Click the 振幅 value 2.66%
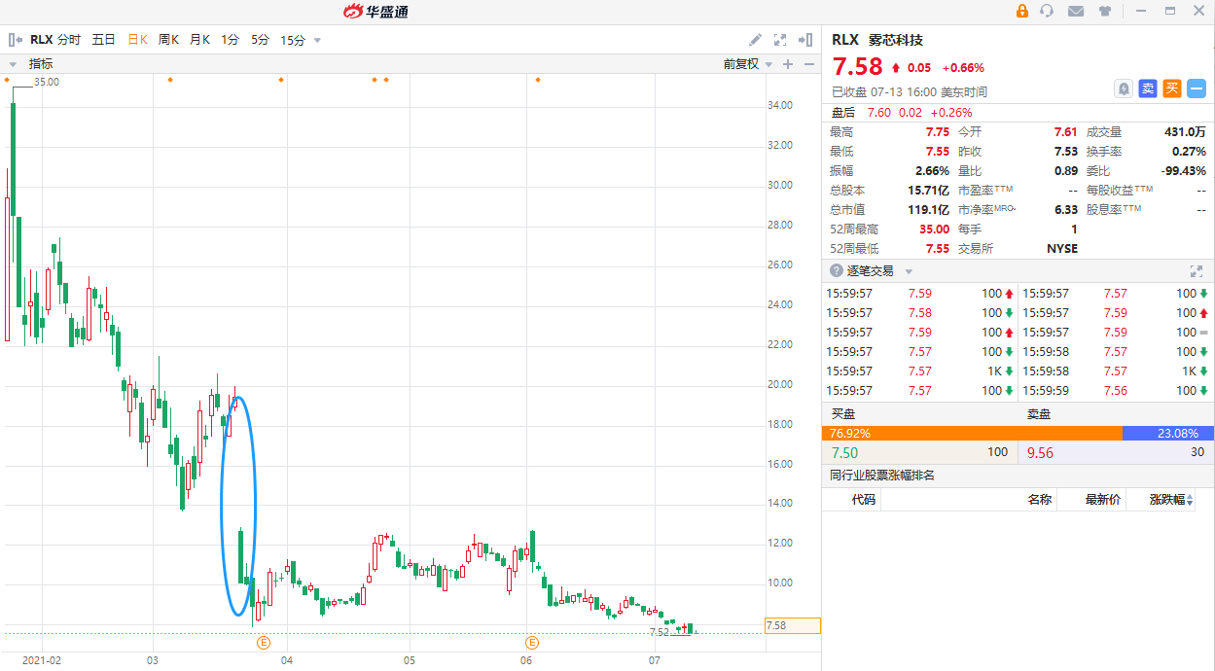The height and width of the screenshot is (671, 1215). click(x=932, y=171)
